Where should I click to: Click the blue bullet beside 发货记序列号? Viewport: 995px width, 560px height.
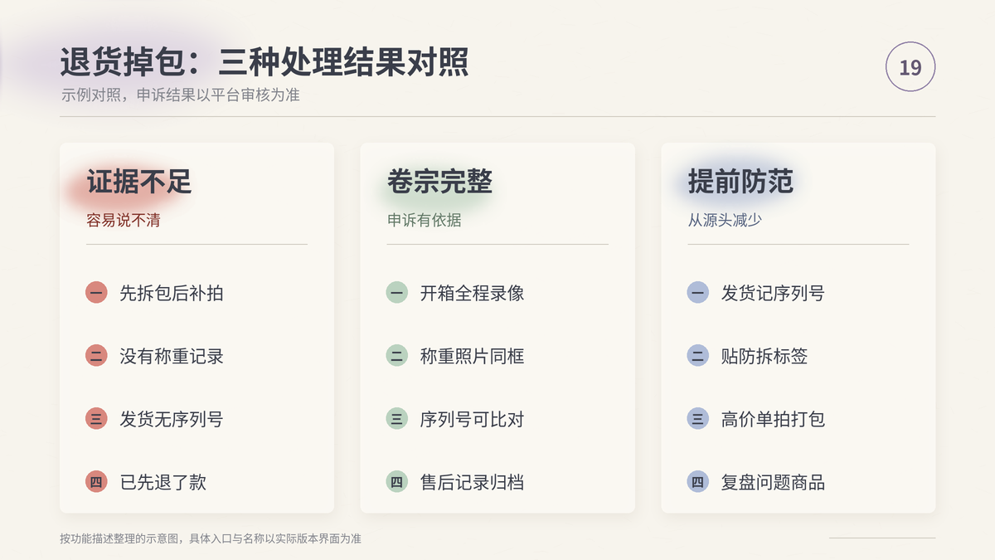[698, 293]
